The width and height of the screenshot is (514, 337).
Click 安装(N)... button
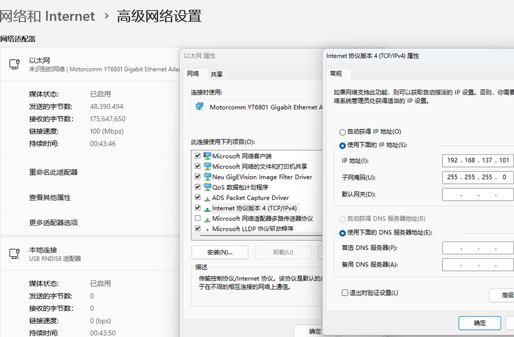[x=220, y=252]
